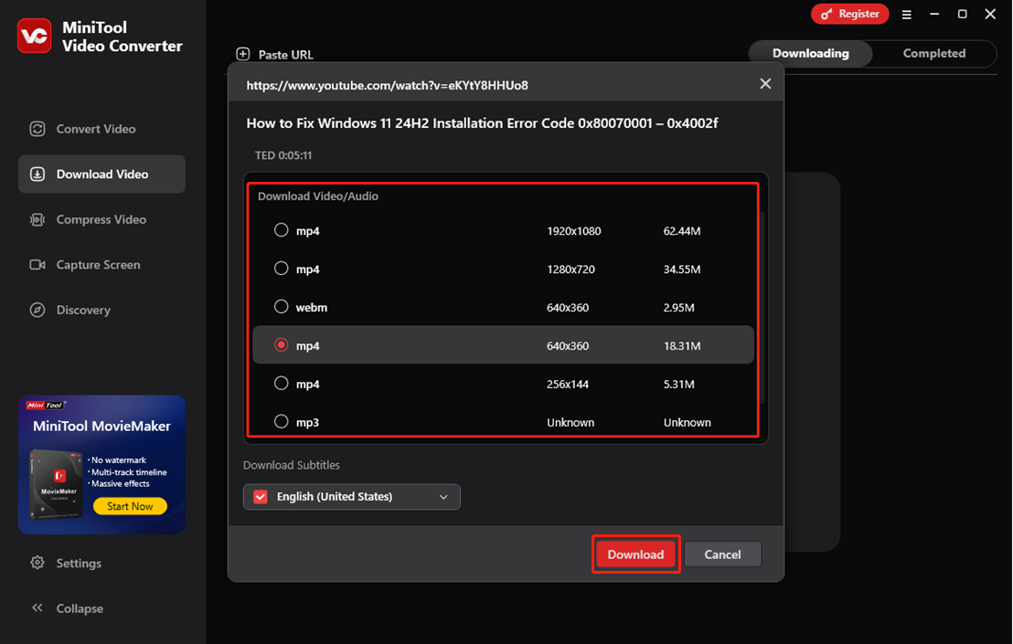Click the Compress Video sidebar icon

click(x=37, y=219)
